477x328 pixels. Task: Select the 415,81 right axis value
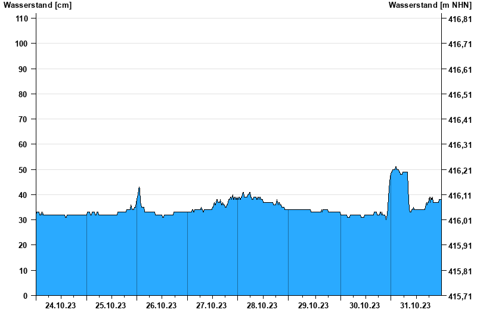pyautogui.click(x=460, y=271)
